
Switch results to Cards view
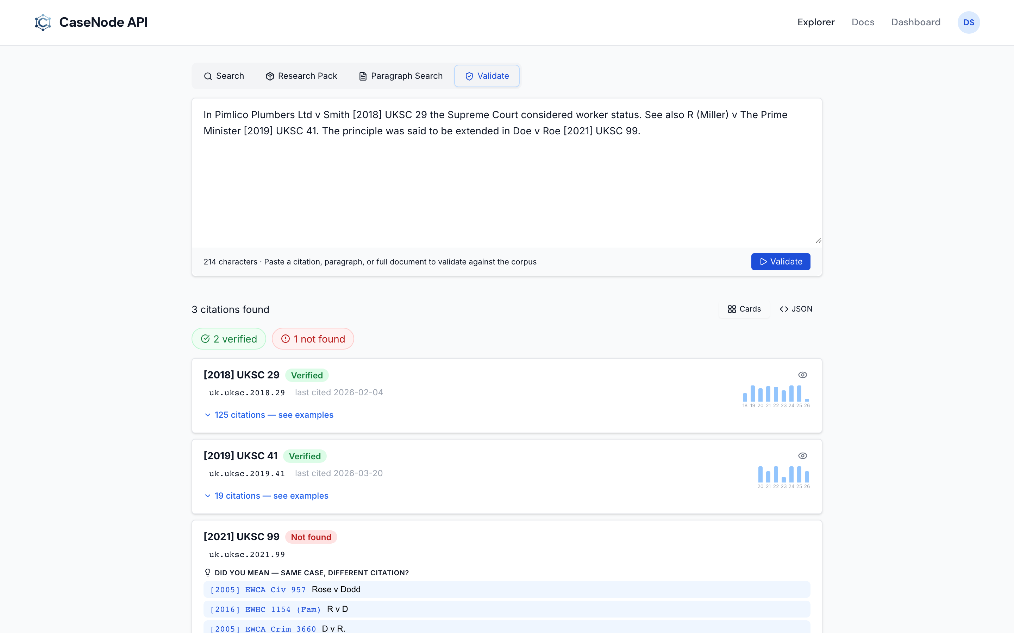[744, 309]
